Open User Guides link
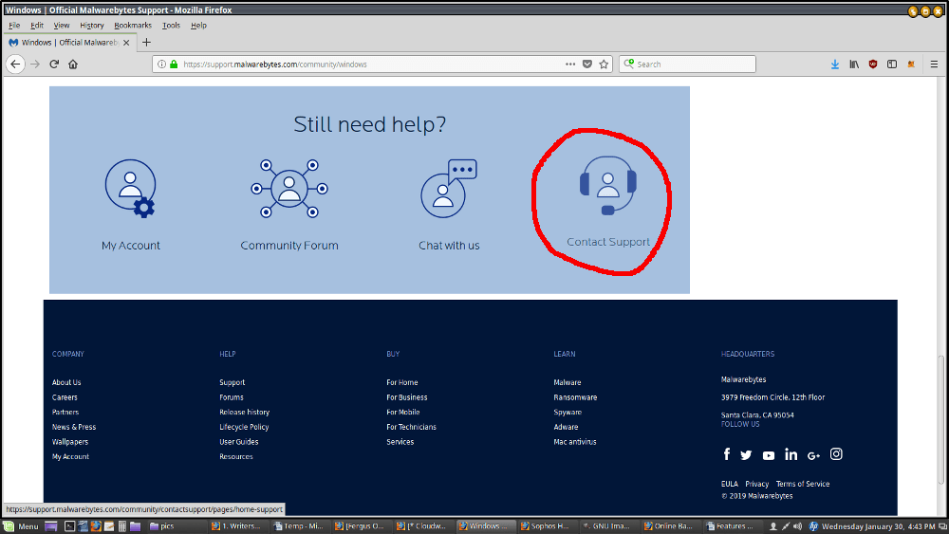 [239, 442]
